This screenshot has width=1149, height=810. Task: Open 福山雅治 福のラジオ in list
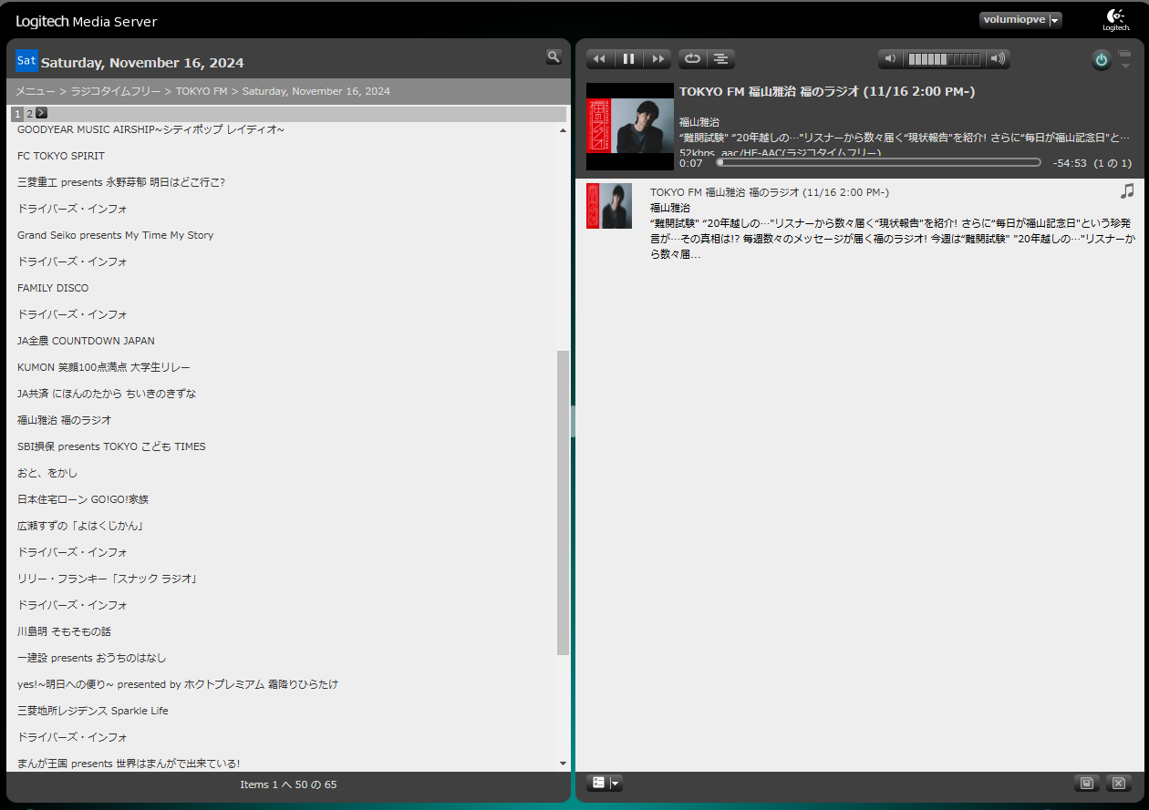coord(65,420)
